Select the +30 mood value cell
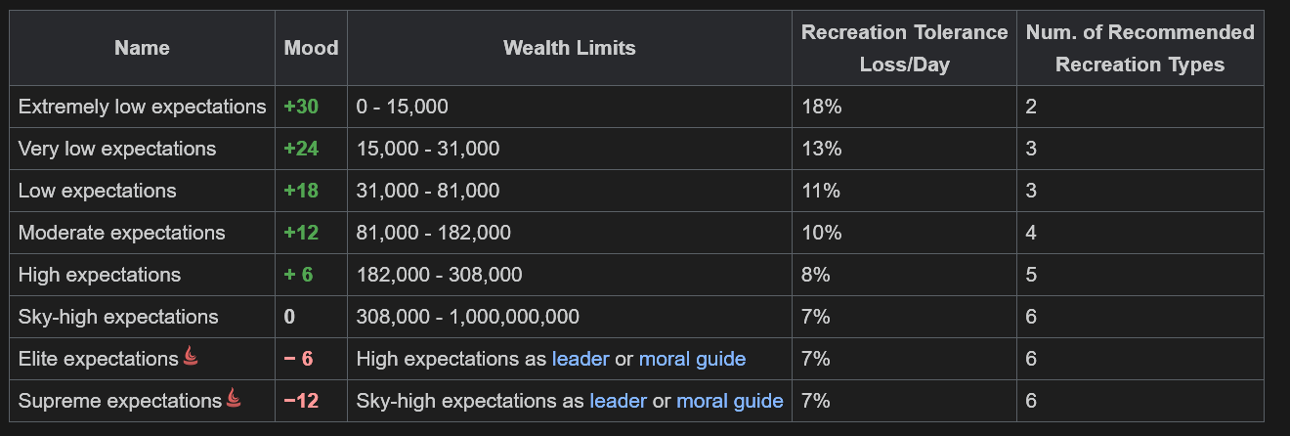1290x436 pixels. [x=311, y=107]
